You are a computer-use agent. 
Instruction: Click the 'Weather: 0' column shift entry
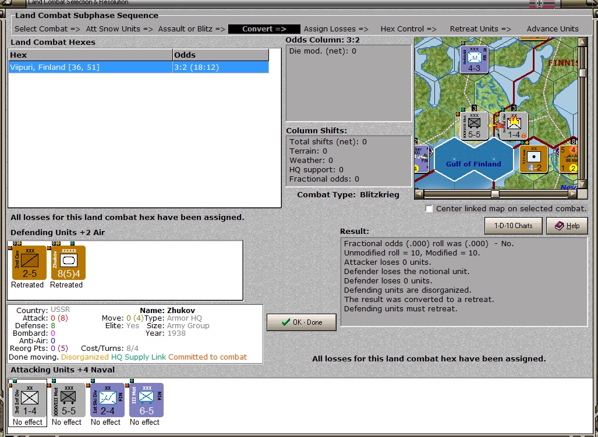[x=311, y=161]
